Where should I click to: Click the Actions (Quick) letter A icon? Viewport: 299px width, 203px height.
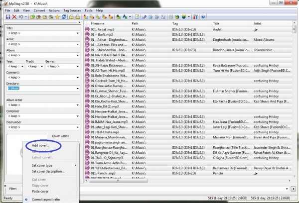tap(125, 17)
